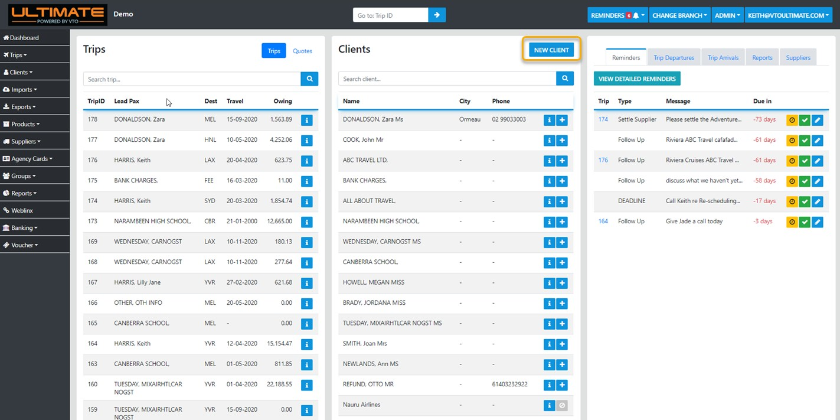This screenshot has height=420, width=840.
Task: Expand the Trips sidebar menu
Action: click(x=18, y=55)
